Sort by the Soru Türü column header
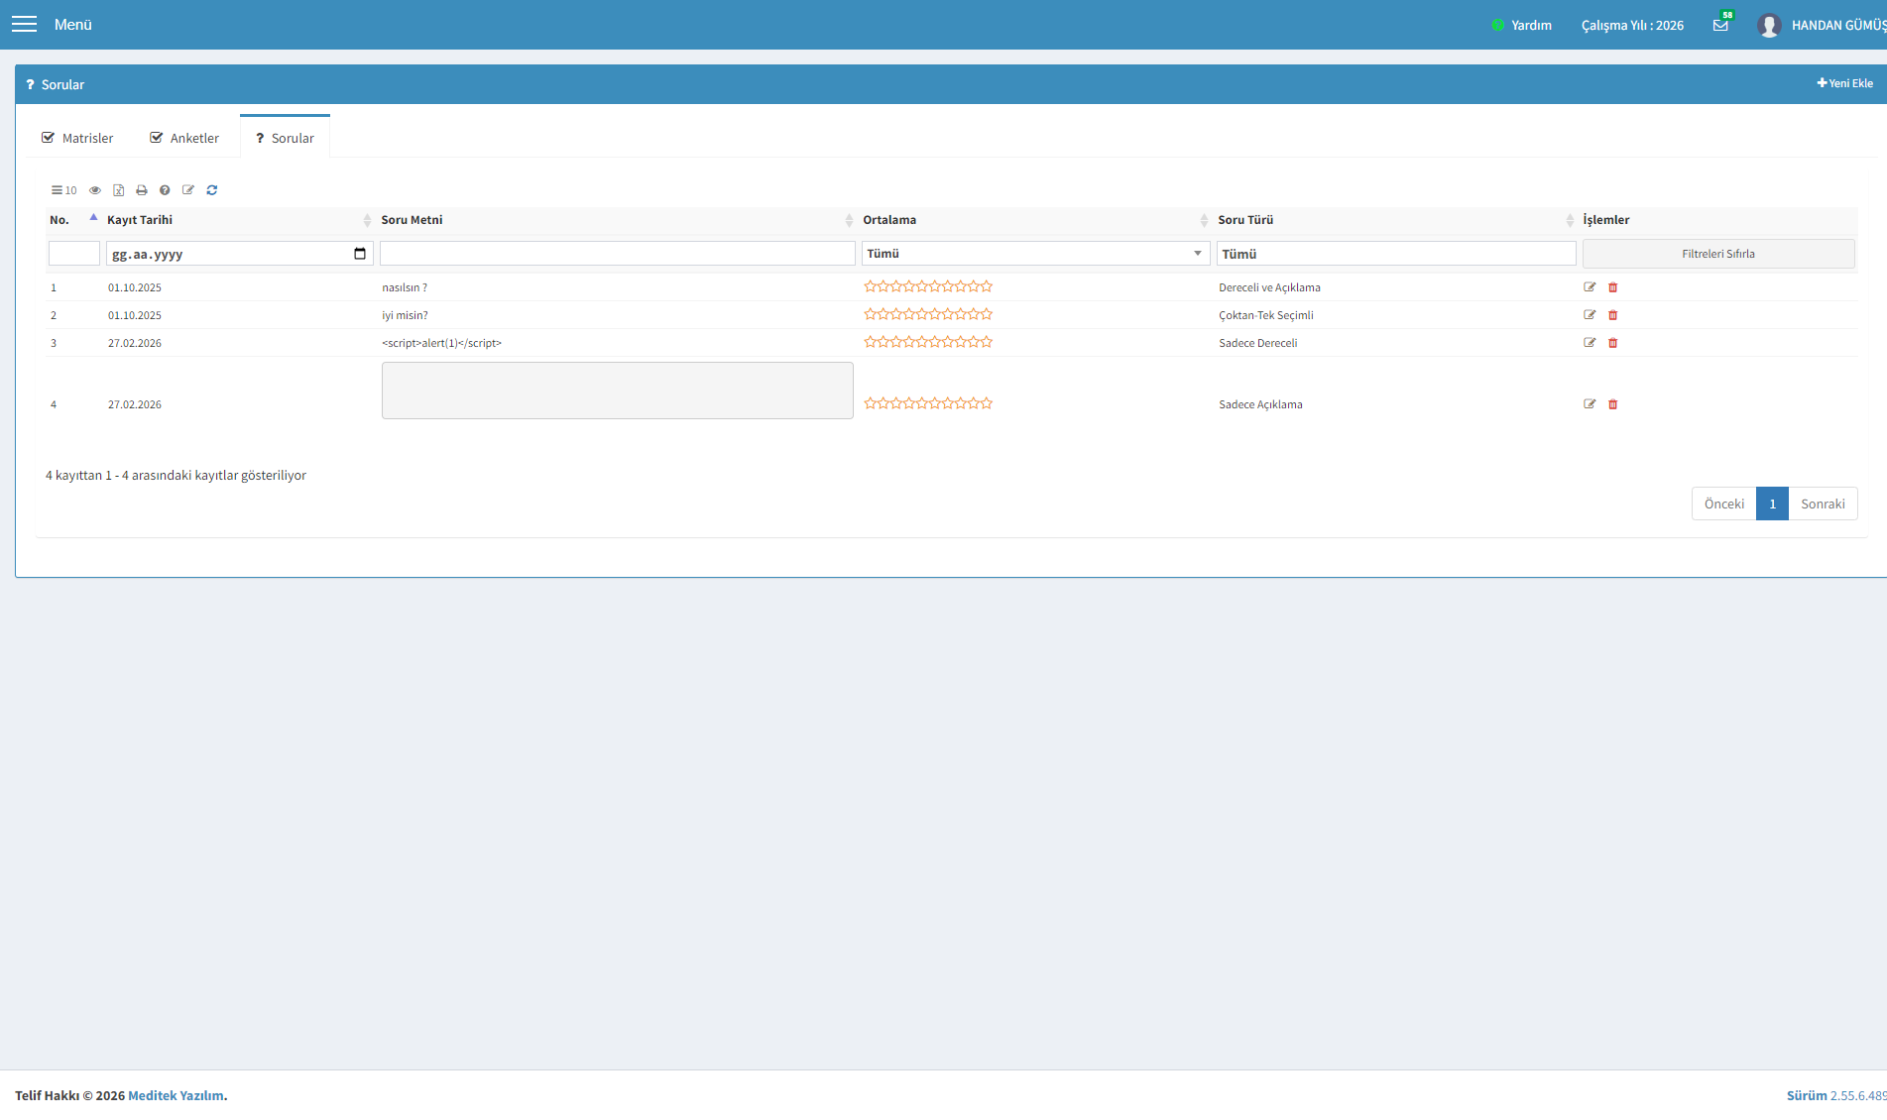This screenshot has height=1120, width=1887. pyautogui.click(x=1245, y=220)
